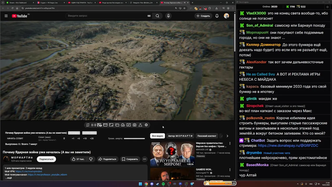Open the professor_youtube_reborn Telegram link
Screen dimensions: 332x187
[x=47, y=175]
